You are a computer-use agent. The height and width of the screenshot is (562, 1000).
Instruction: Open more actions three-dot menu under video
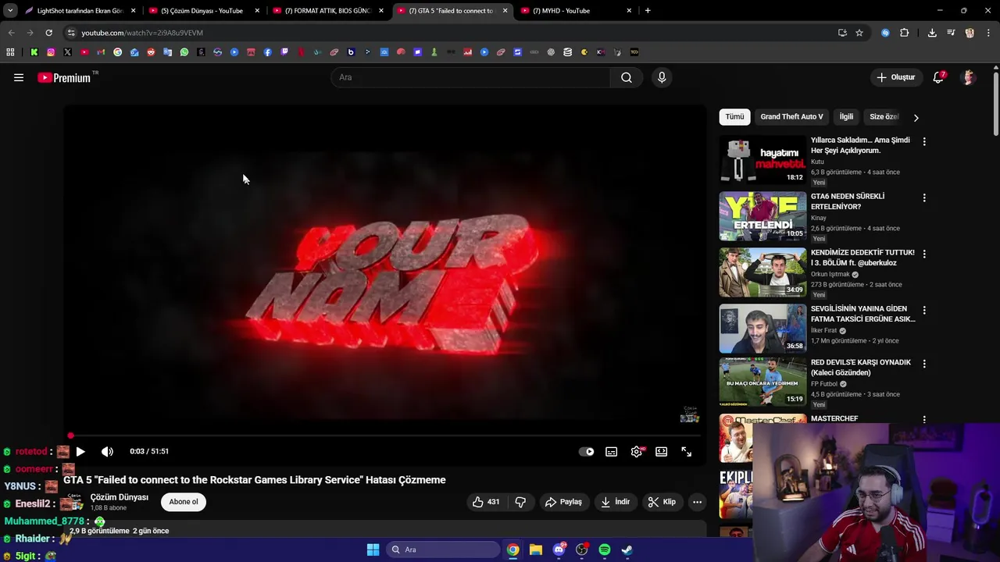pos(697,502)
